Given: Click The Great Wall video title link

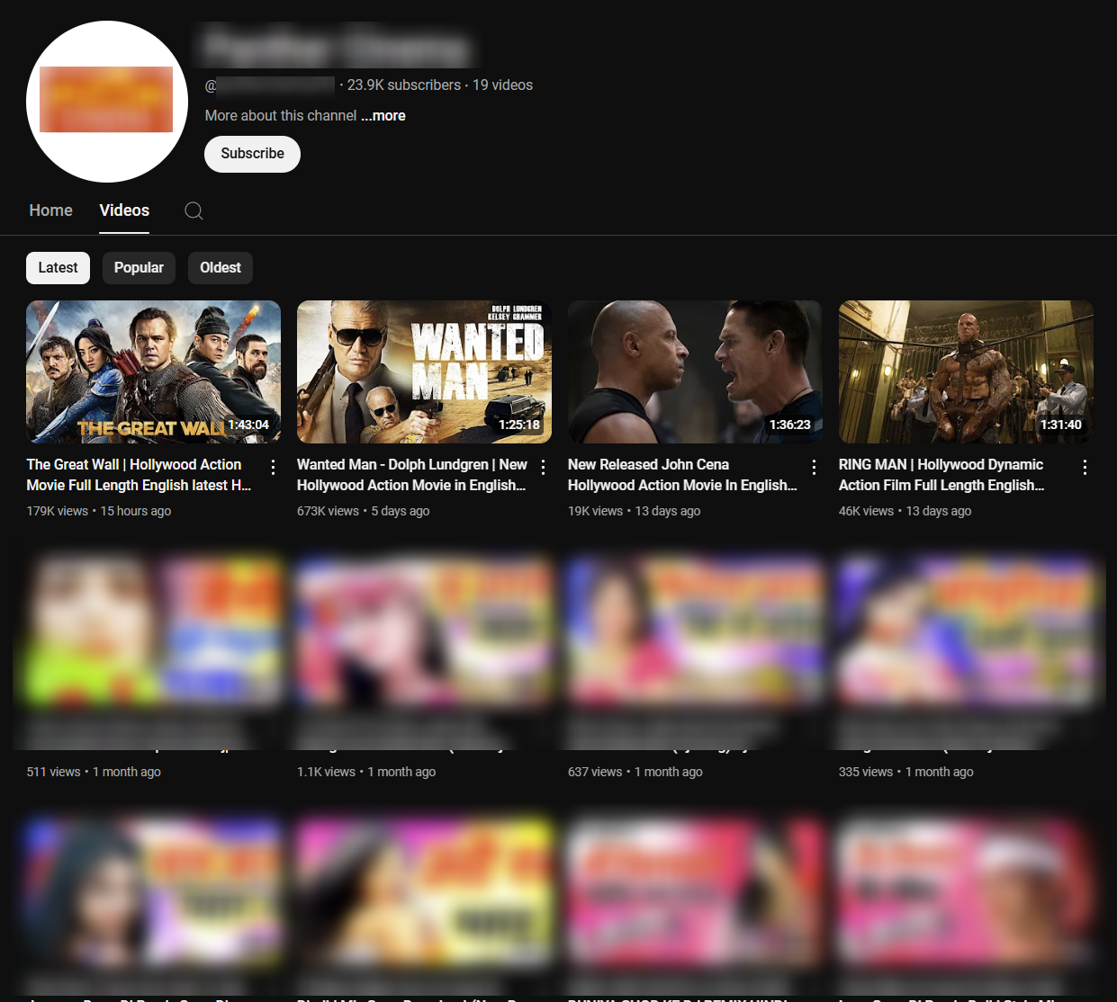Looking at the screenshot, I should [139, 475].
